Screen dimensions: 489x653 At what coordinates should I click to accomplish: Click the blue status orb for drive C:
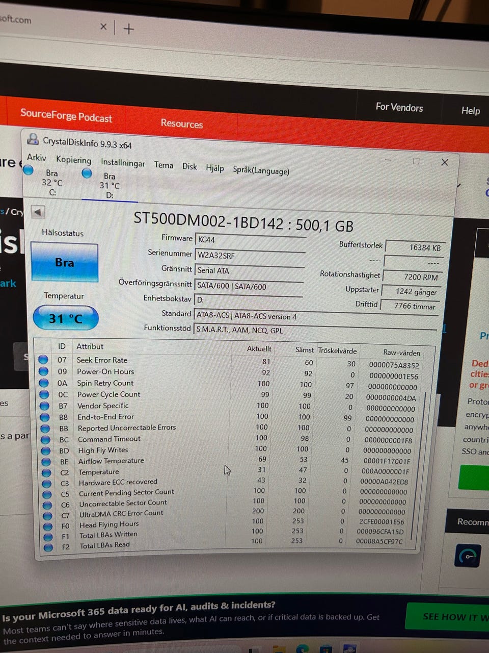click(x=29, y=170)
